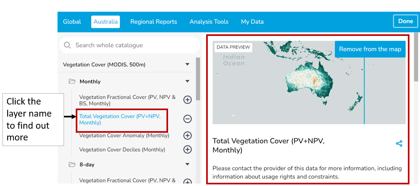Click the search magnifier icon
This screenshot has height=186, width=420.
(68, 45)
